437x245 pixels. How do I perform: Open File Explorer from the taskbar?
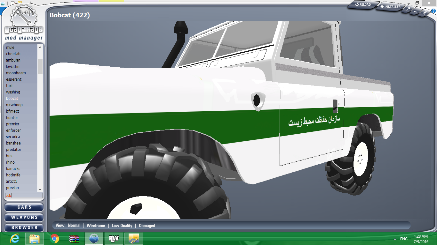(34, 239)
